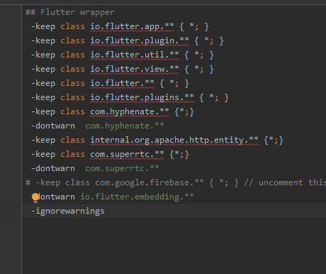The height and width of the screenshot is (274, 326).
Task: Click '-dontwarn' before com.hyphenate
Action: point(53,126)
